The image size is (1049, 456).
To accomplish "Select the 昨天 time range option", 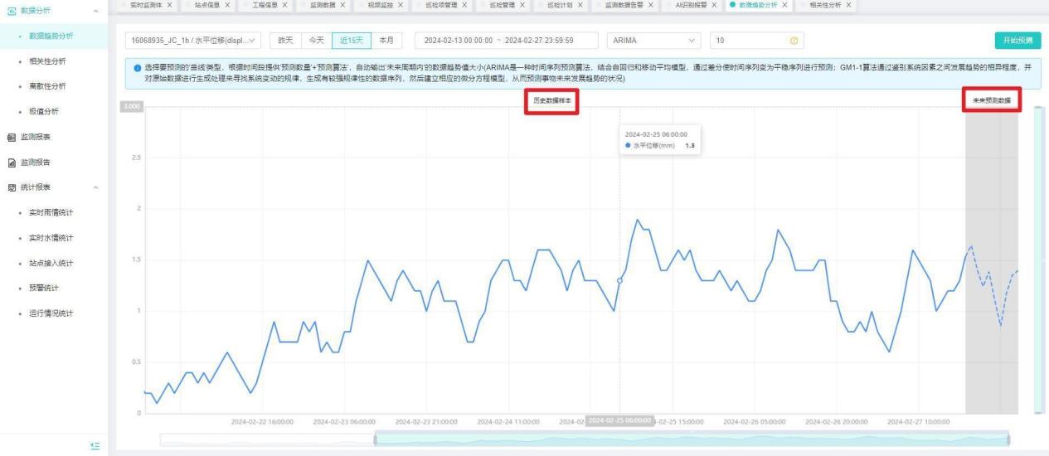I will coord(284,41).
